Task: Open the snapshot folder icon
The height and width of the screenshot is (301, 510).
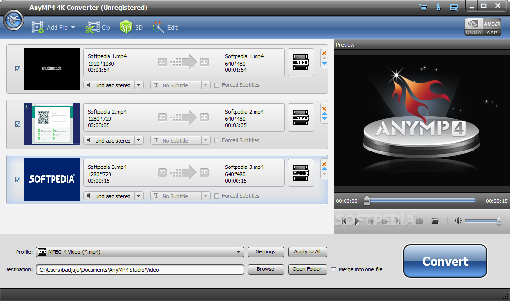Action: (435, 221)
